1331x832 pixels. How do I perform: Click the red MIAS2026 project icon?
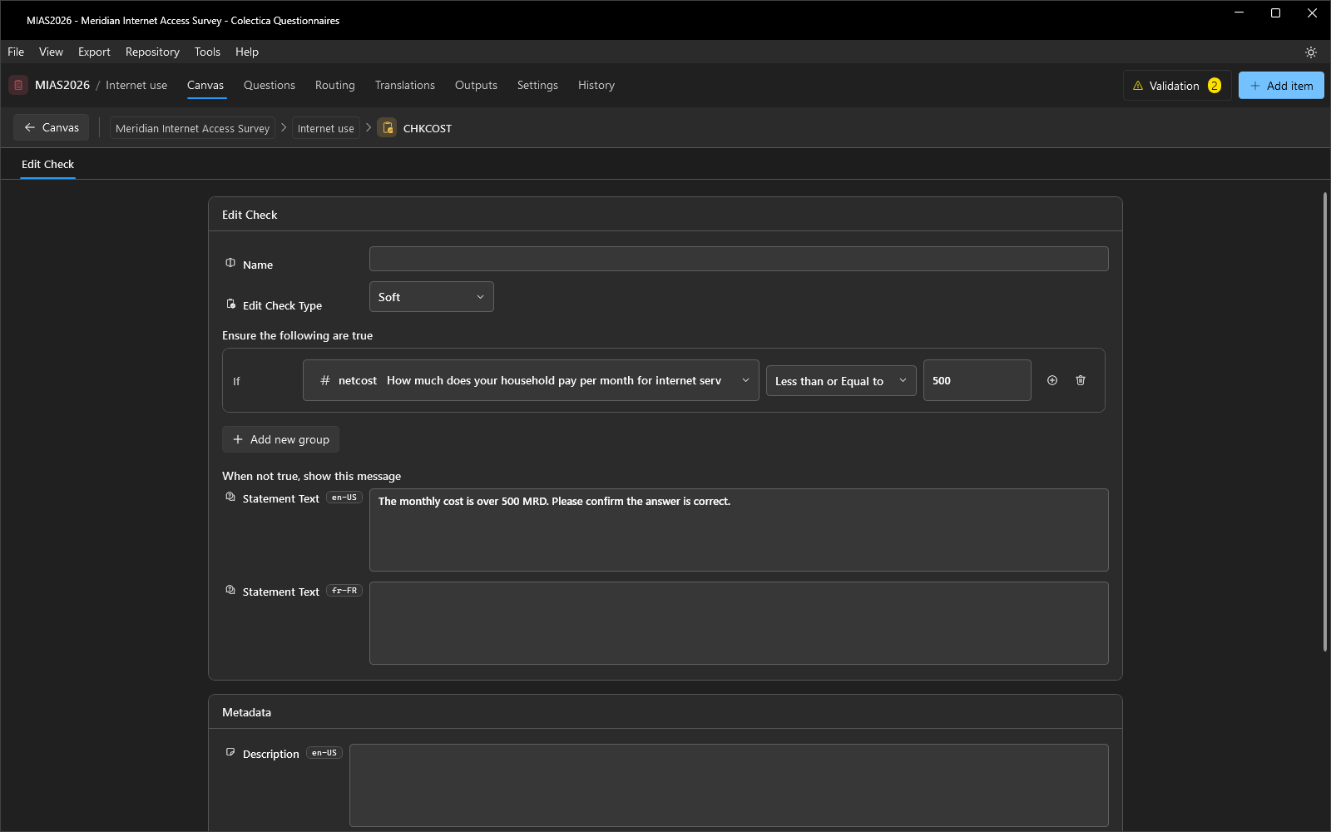[18, 85]
